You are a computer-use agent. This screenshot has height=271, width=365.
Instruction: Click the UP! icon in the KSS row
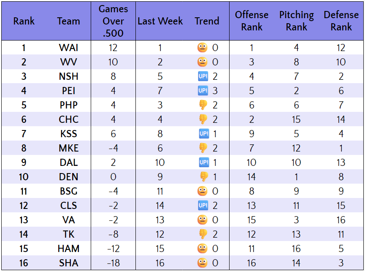203,134
